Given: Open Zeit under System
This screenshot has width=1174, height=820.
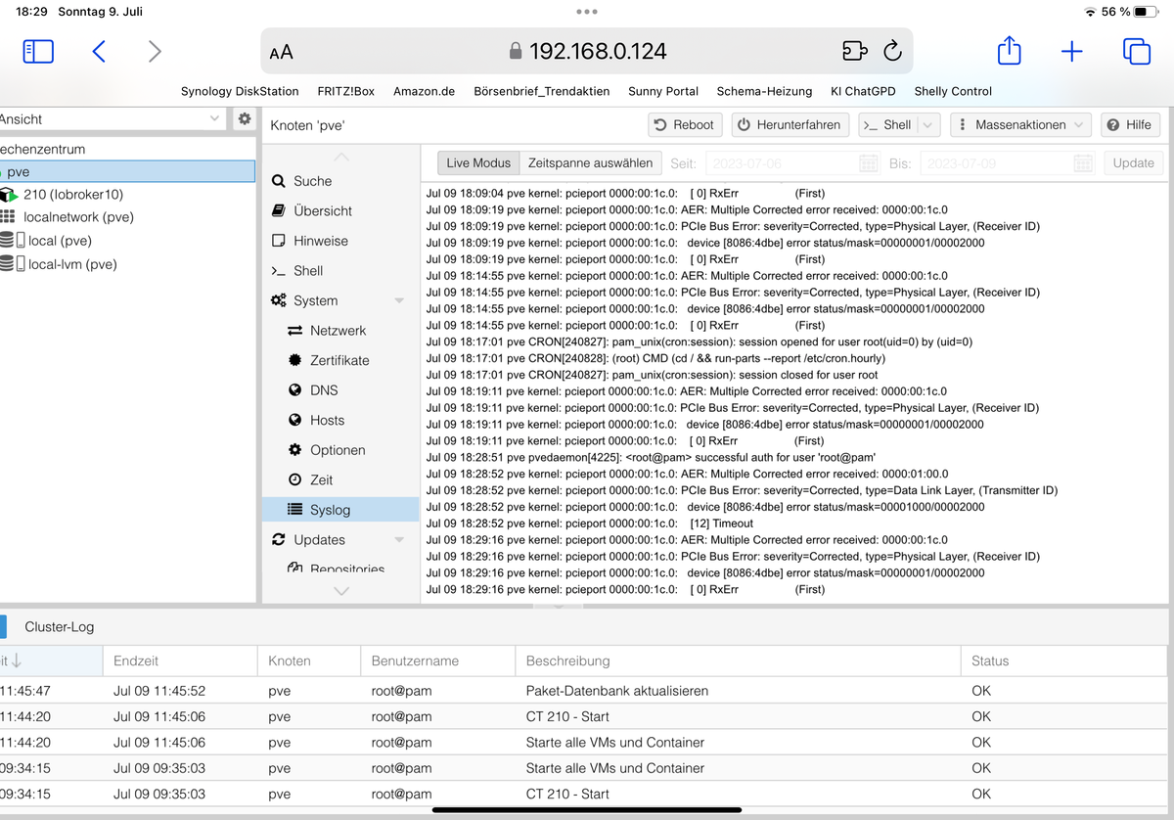Looking at the screenshot, I should point(340,479).
